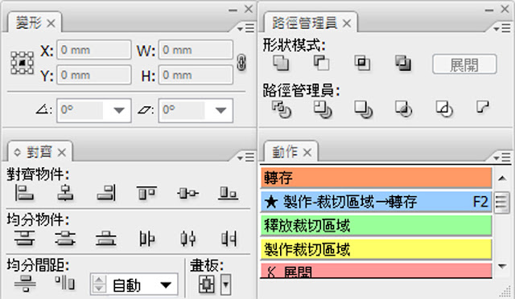Click the horizontal align left icon

click(x=24, y=193)
